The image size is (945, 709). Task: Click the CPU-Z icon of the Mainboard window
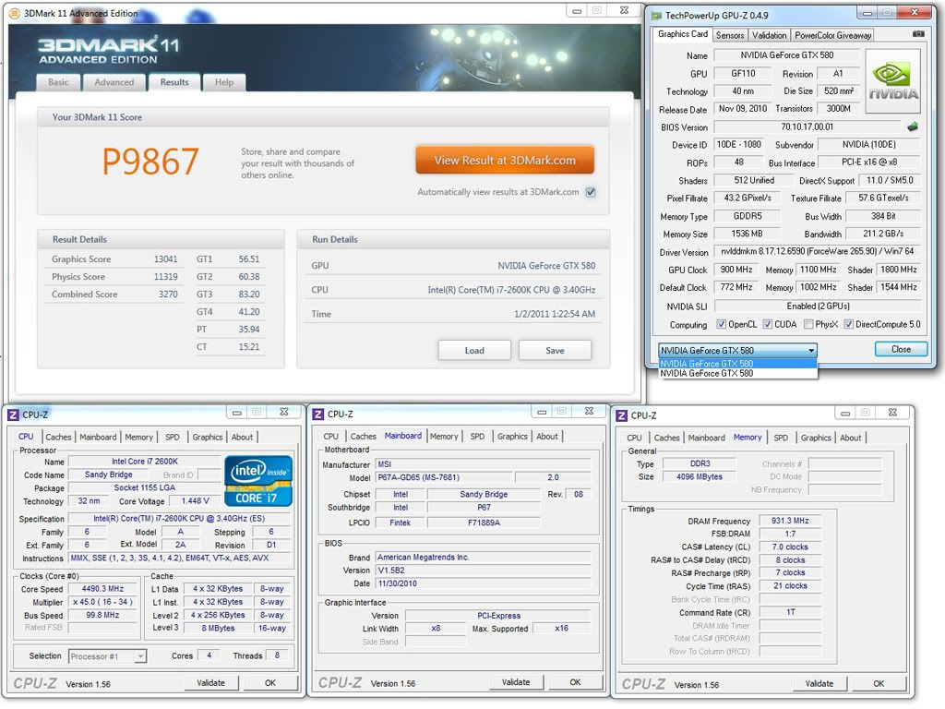tap(318, 415)
